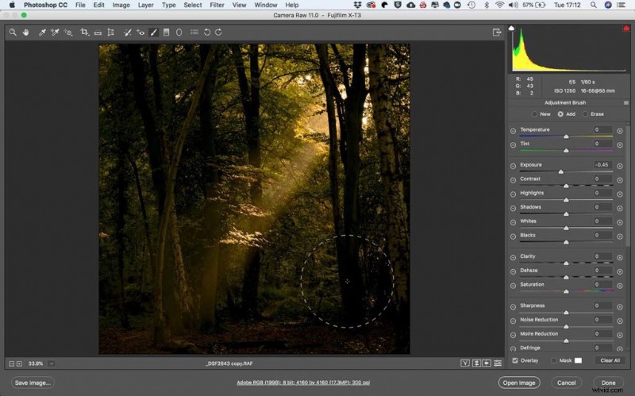The width and height of the screenshot is (635, 396).
Task: Uncheck the Overlay checkbox
Action: pyautogui.click(x=514, y=360)
